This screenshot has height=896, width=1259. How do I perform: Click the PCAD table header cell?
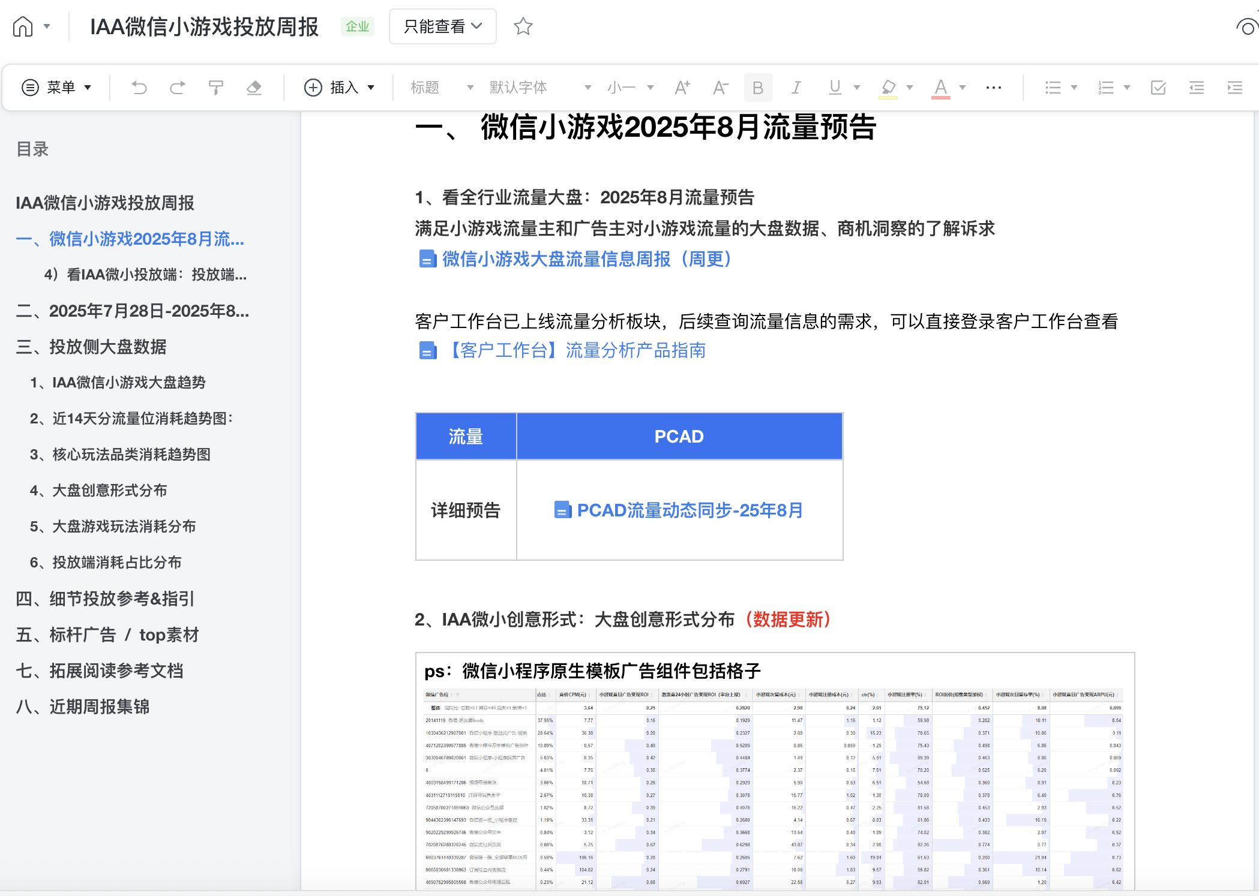tap(679, 437)
